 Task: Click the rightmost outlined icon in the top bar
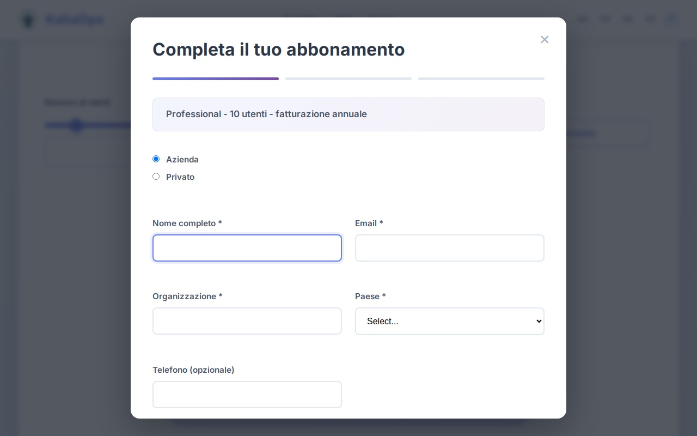click(x=671, y=19)
